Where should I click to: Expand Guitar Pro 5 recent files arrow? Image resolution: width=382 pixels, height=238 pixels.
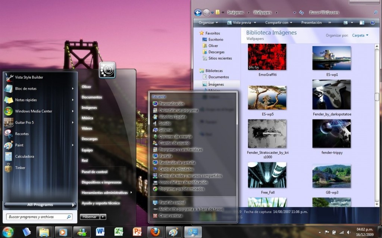(x=73, y=122)
